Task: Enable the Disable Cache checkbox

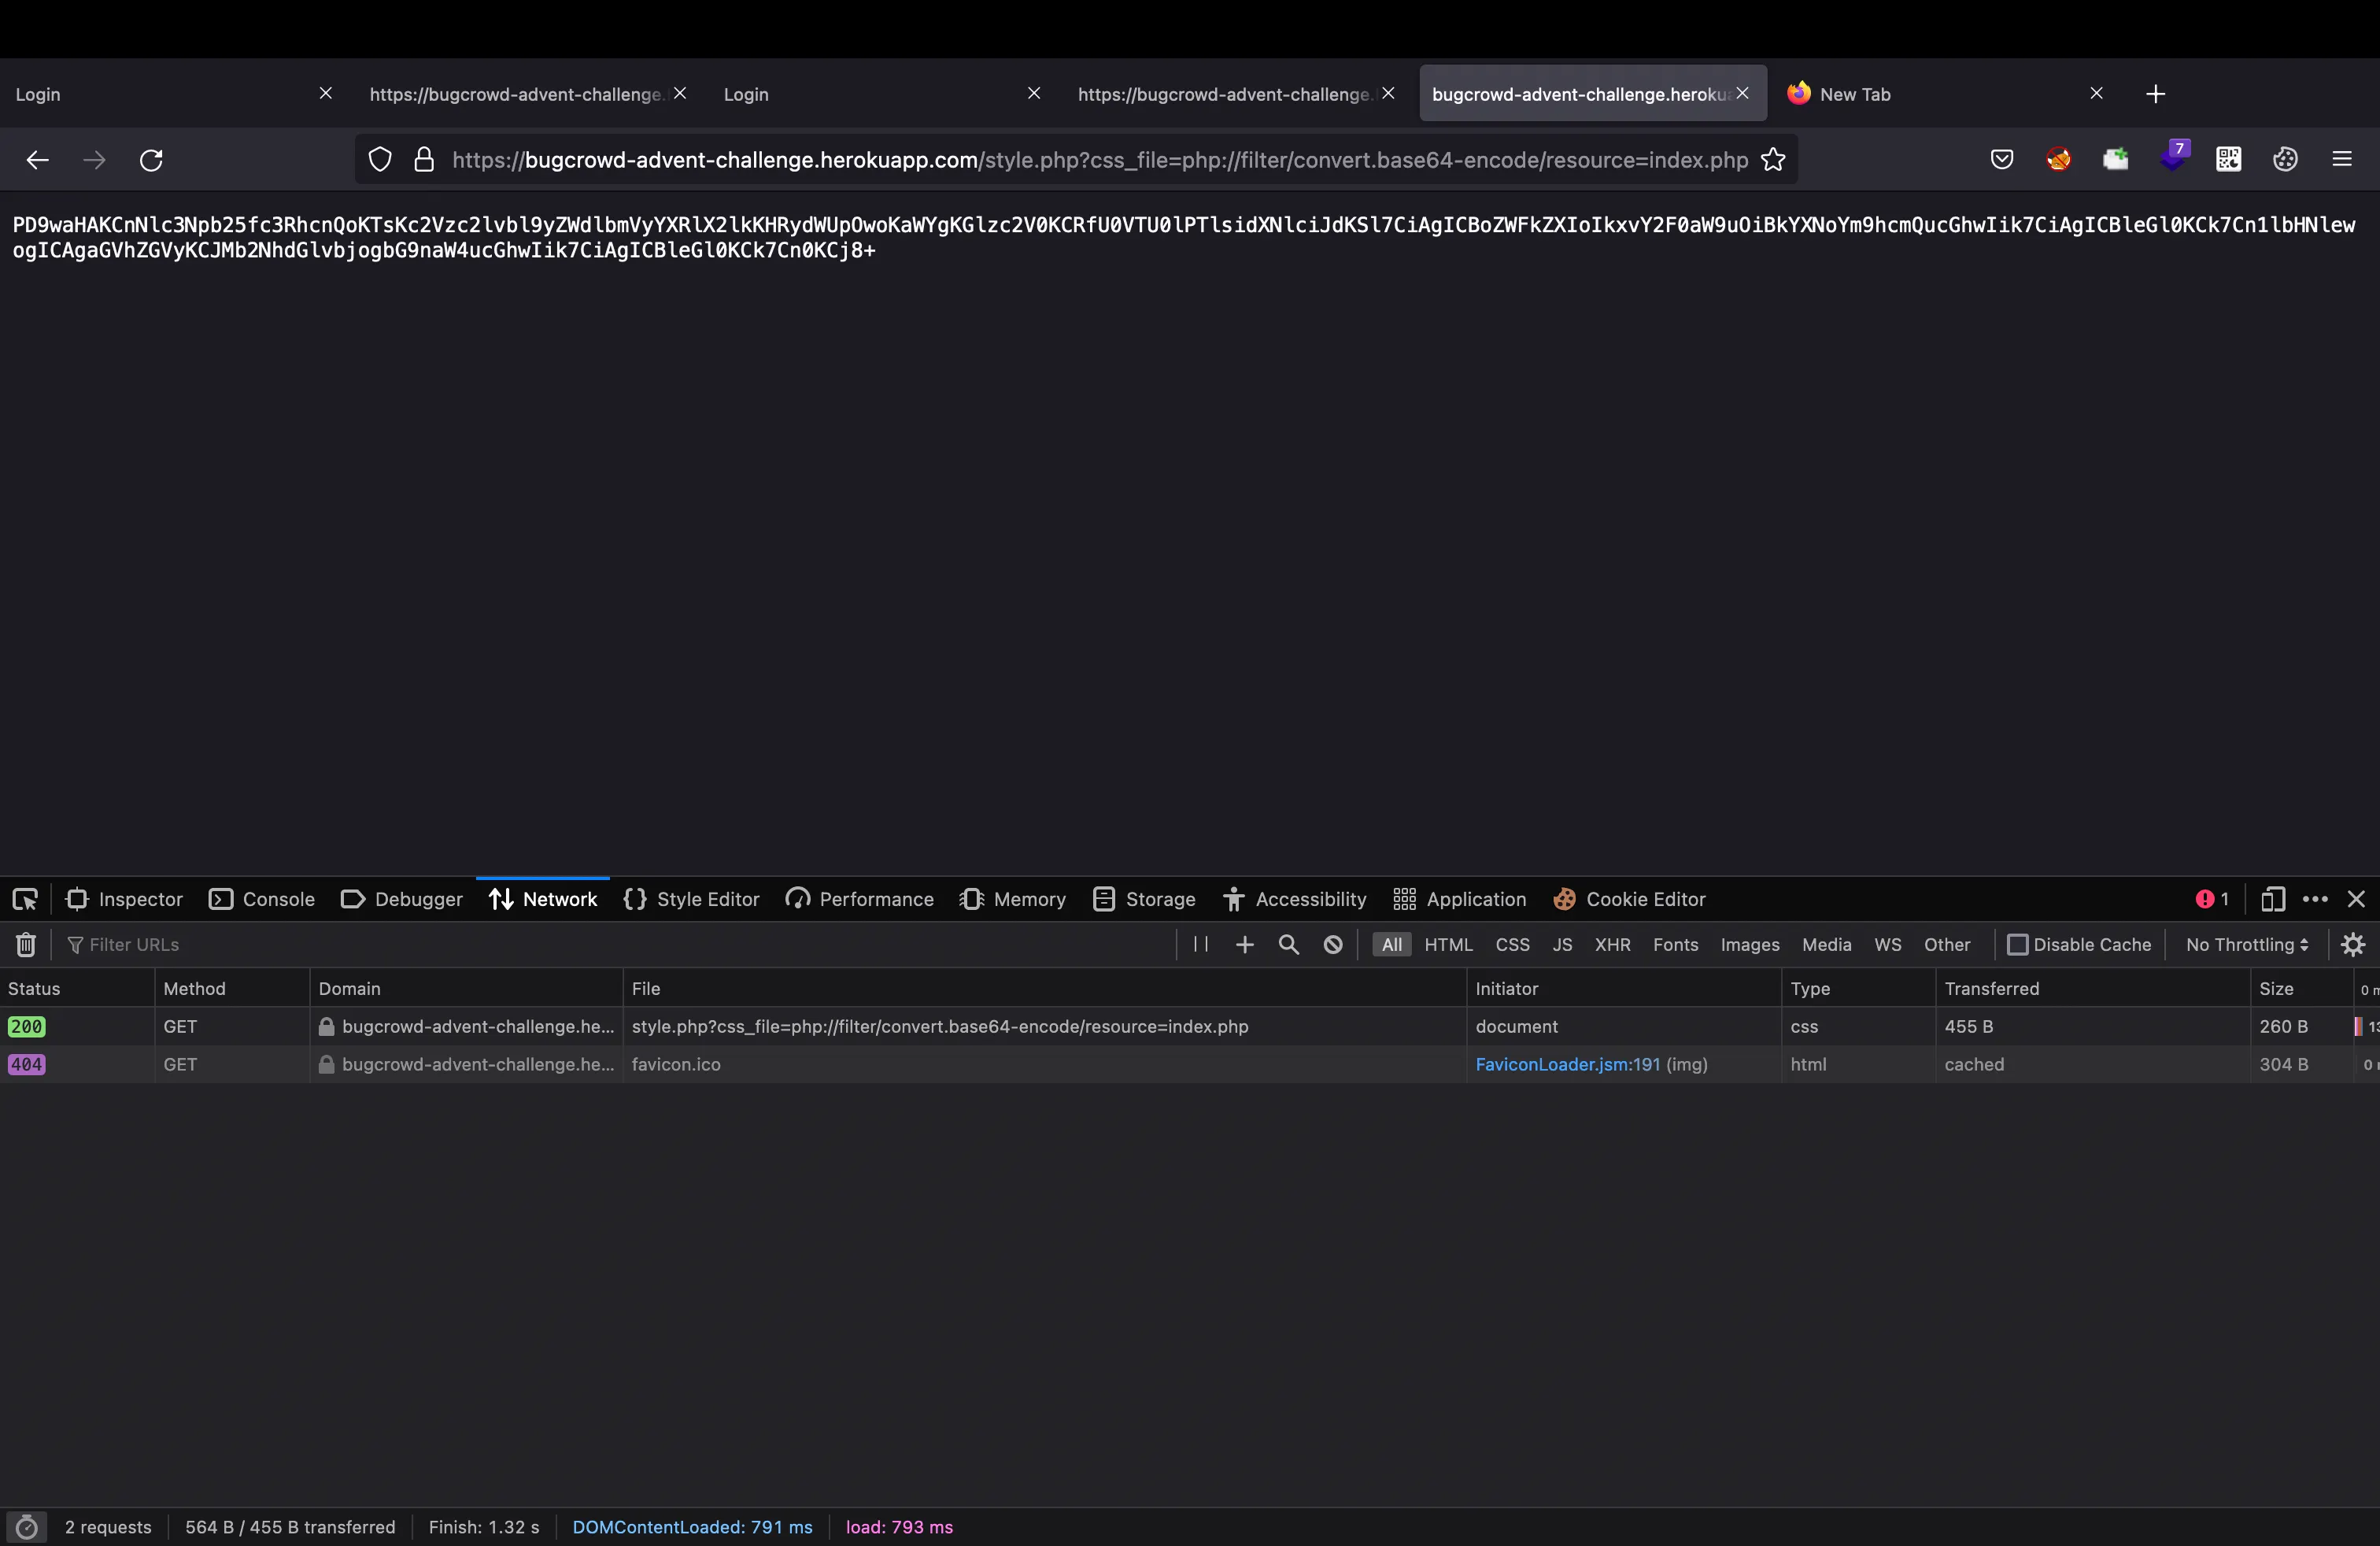Action: coord(2018,945)
